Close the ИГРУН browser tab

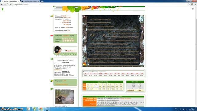pyautogui.click(x=19, y=1)
